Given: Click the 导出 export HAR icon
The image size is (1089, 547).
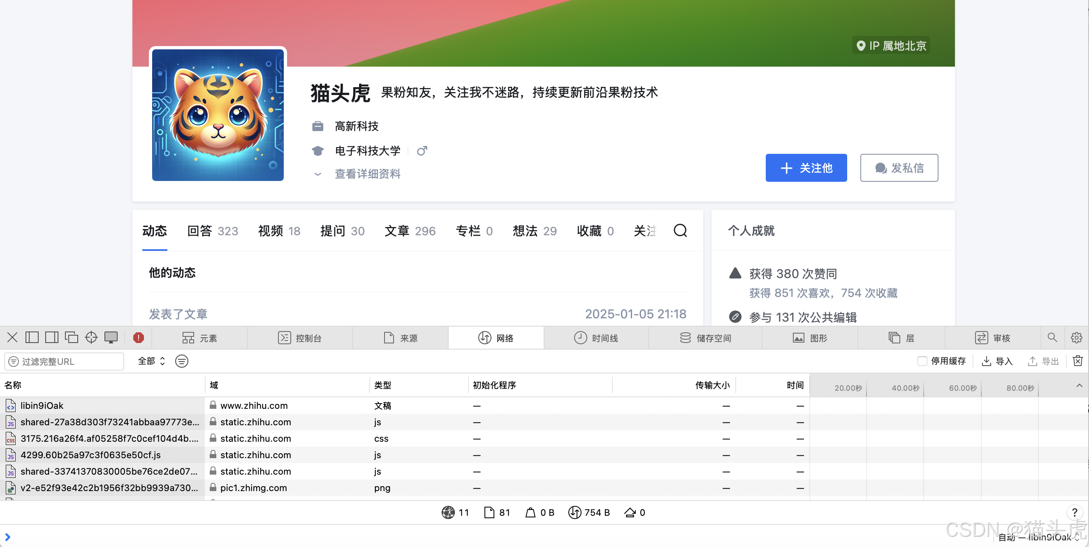Looking at the screenshot, I should pyautogui.click(x=1043, y=361).
